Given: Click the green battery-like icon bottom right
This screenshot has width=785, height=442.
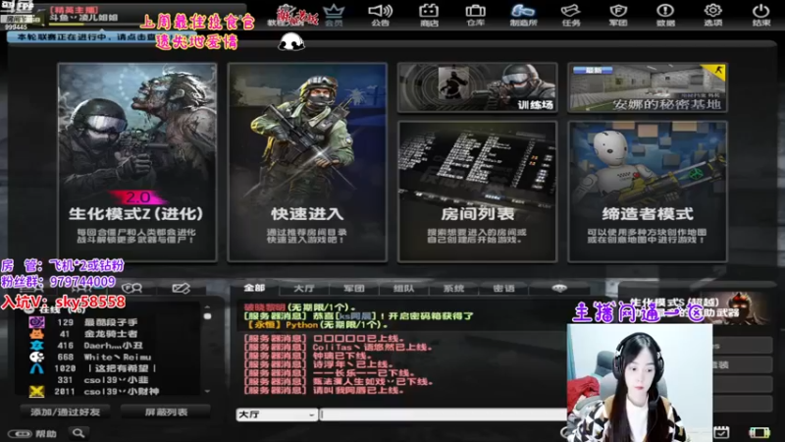Looking at the screenshot, I should tap(759, 432).
